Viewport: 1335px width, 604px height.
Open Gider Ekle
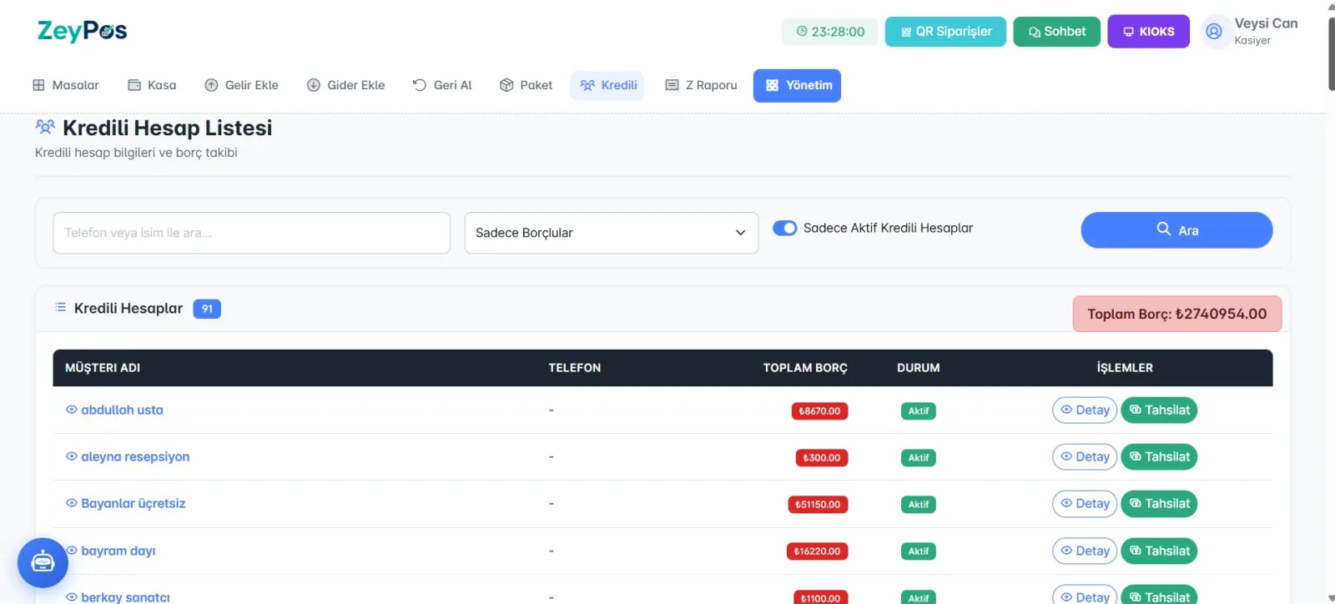click(x=346, y=85)
